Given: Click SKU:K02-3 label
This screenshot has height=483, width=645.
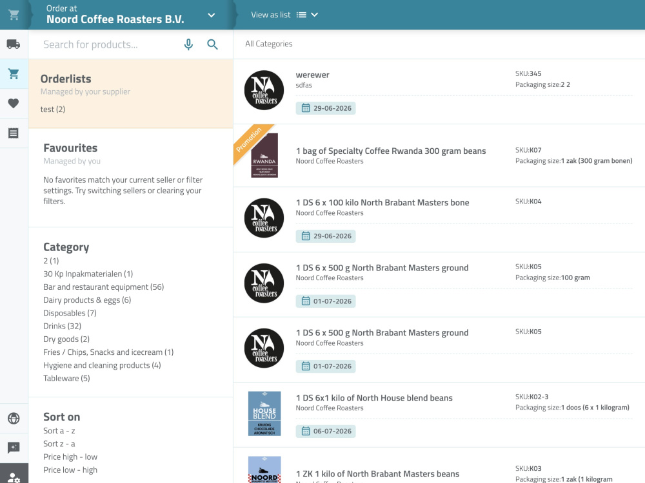Looking at the screenshot, I should coord(531,397).
